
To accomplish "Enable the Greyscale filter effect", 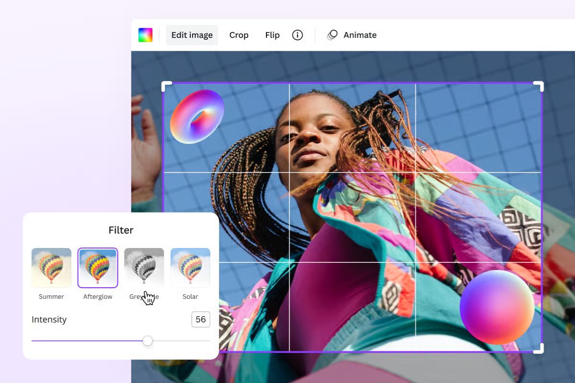I will [x=144, y=267].
